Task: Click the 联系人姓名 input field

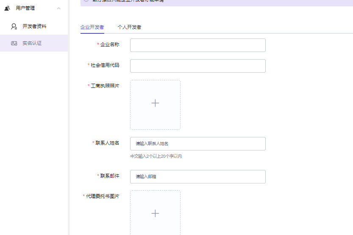Action: 197,144
